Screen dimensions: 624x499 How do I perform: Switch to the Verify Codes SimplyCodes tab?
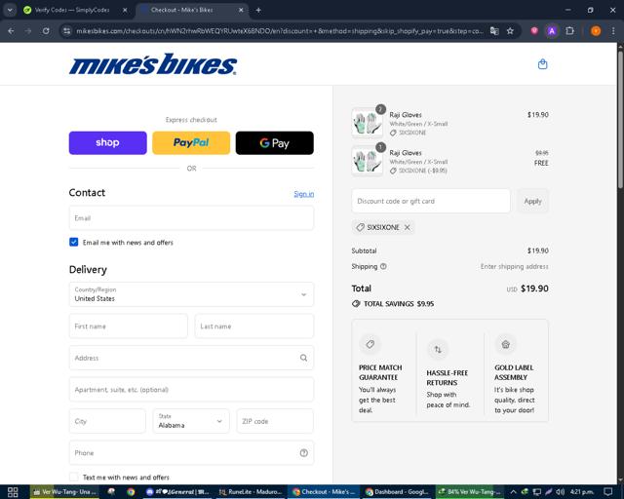[71, 10]
